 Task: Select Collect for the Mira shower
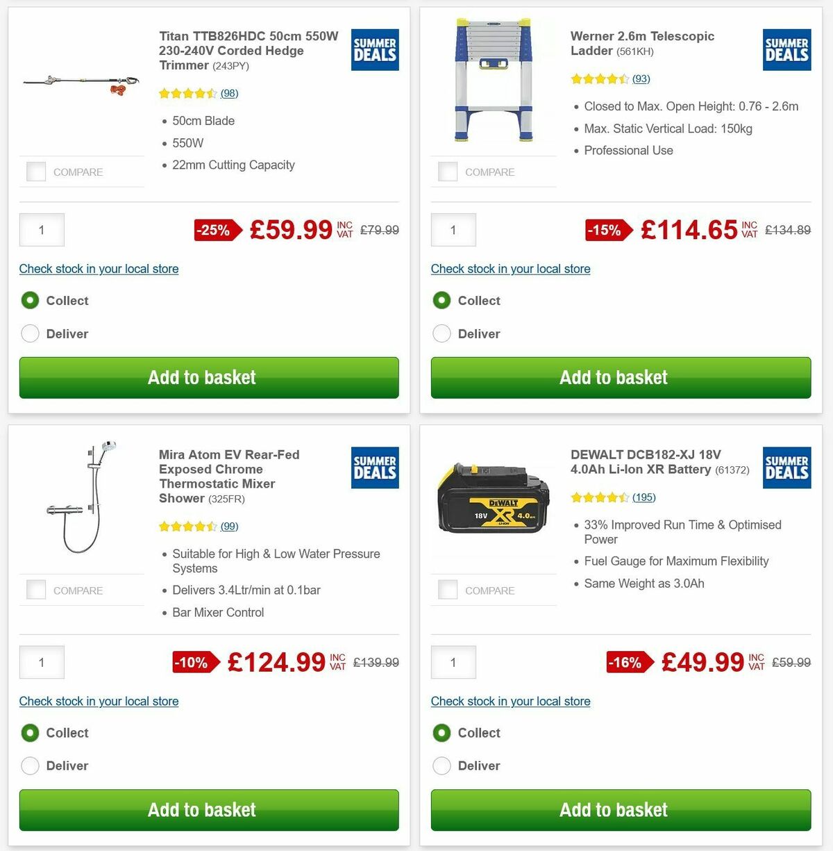pyautogui.click(x=30, y=733)
